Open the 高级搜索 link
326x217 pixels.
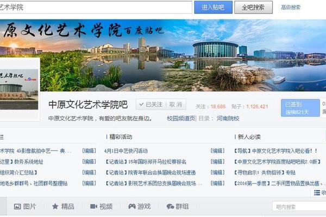tap(291, 8)
